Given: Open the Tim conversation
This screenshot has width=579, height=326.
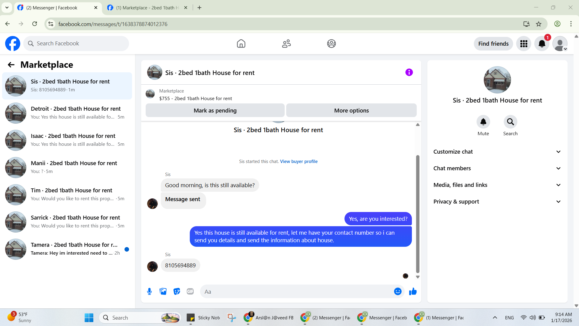Looking at the screenshot, I should tap(67, 195).
